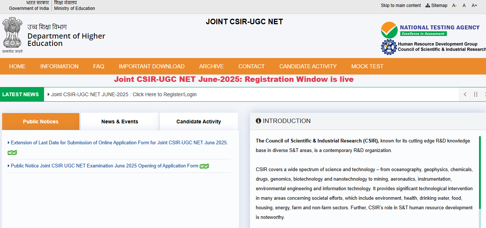Screen dimensions: 486x228
Task: Show previous news item with left chevron
Action: (x=465, y=94)
